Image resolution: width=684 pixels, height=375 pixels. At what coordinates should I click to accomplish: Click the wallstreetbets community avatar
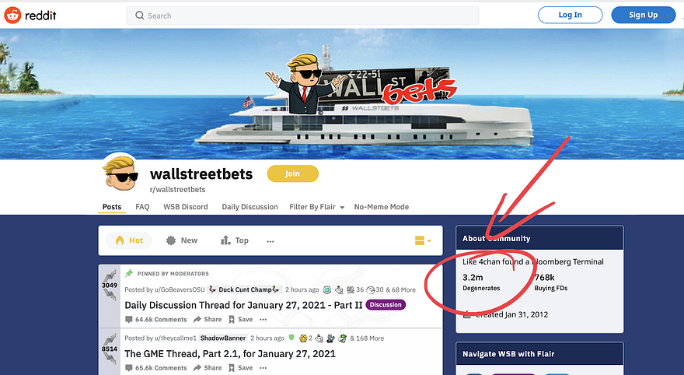tap(120, 173)
